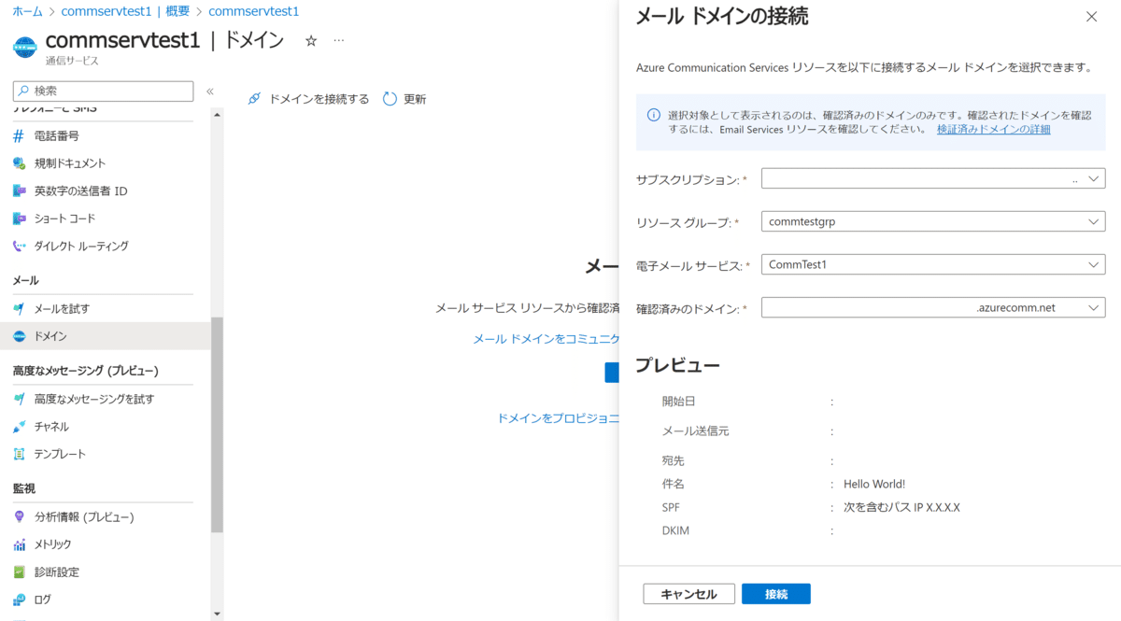
Task: Click the キャンセル button
Action: click(688, 594)
